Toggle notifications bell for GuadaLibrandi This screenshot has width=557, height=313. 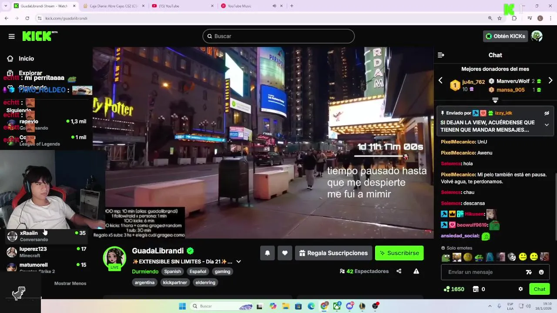(268, 253)
